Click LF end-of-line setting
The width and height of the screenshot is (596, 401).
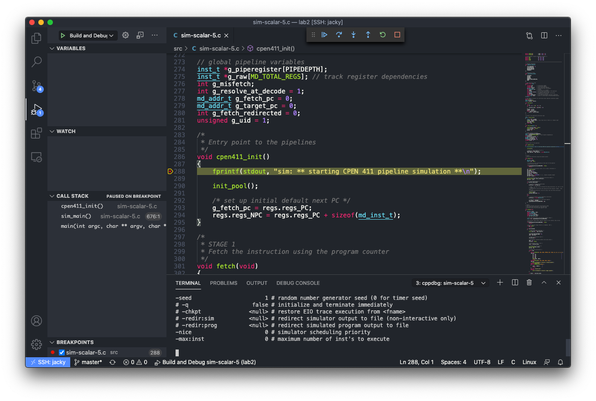(501, 362)
